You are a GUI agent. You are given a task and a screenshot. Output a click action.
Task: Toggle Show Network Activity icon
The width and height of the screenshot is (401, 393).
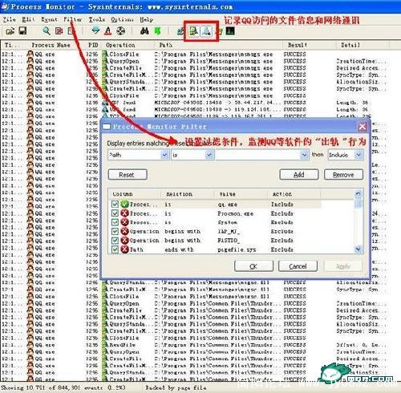pos(206,31)
